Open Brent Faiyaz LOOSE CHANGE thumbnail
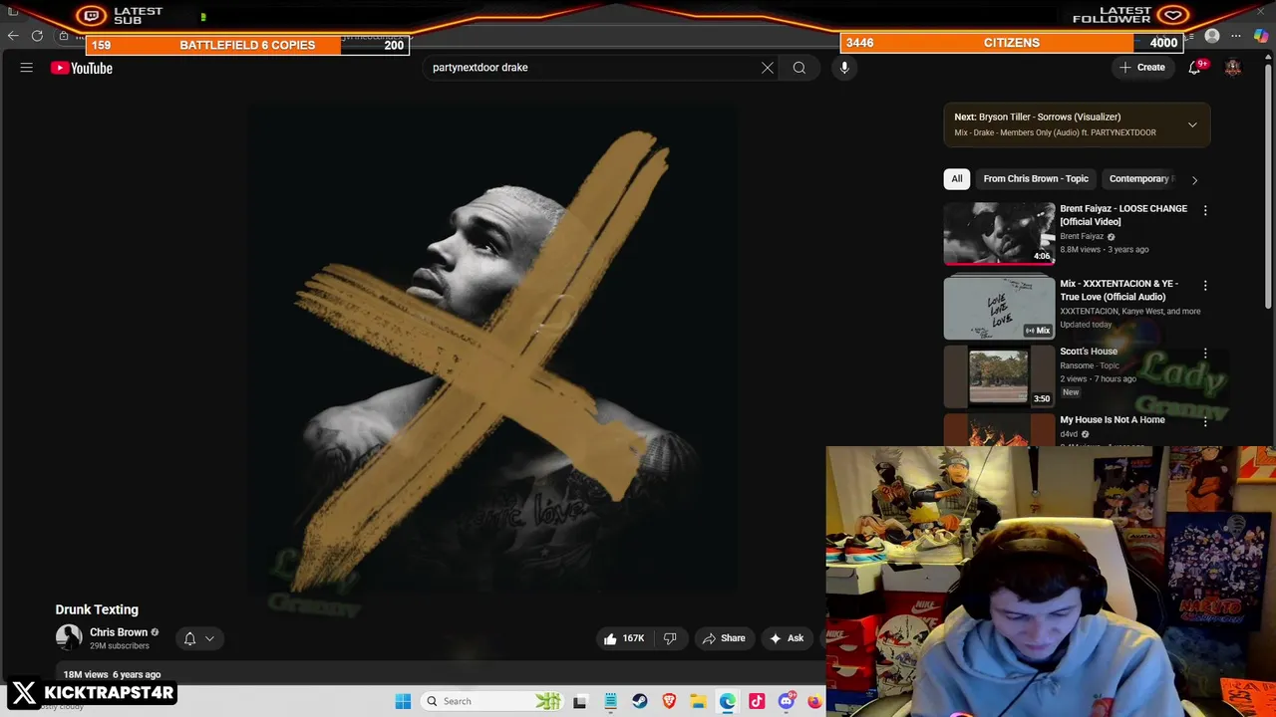Image resolution: width=1276 pixels, height=717 pixels. pyautogui.click(x=999, y=234)
